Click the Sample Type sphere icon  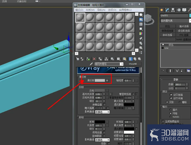141,15
